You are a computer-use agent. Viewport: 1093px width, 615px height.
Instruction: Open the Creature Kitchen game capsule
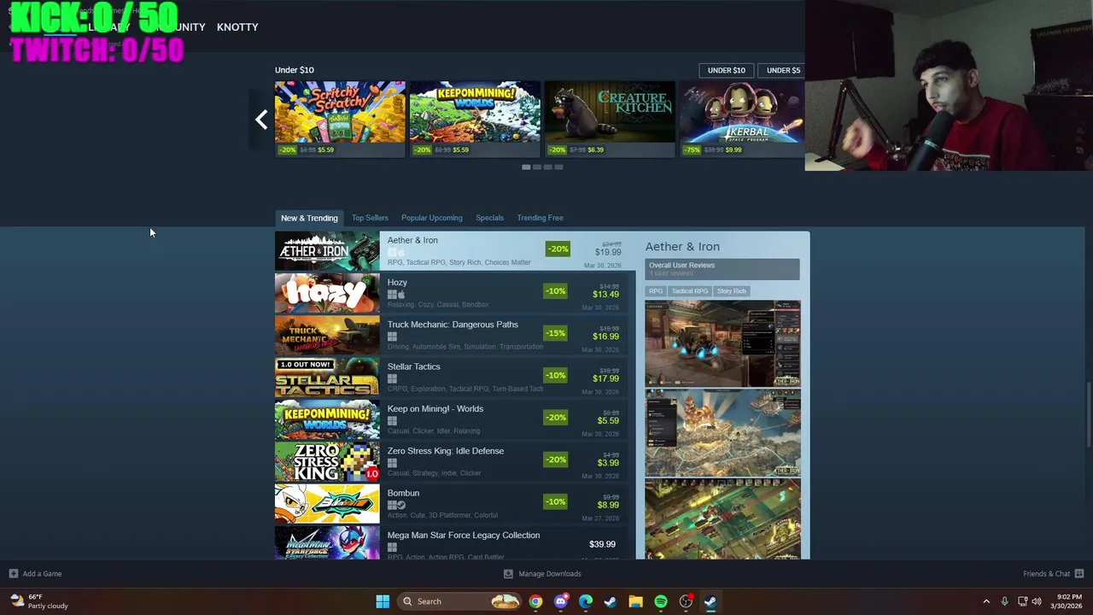(610, 119)
